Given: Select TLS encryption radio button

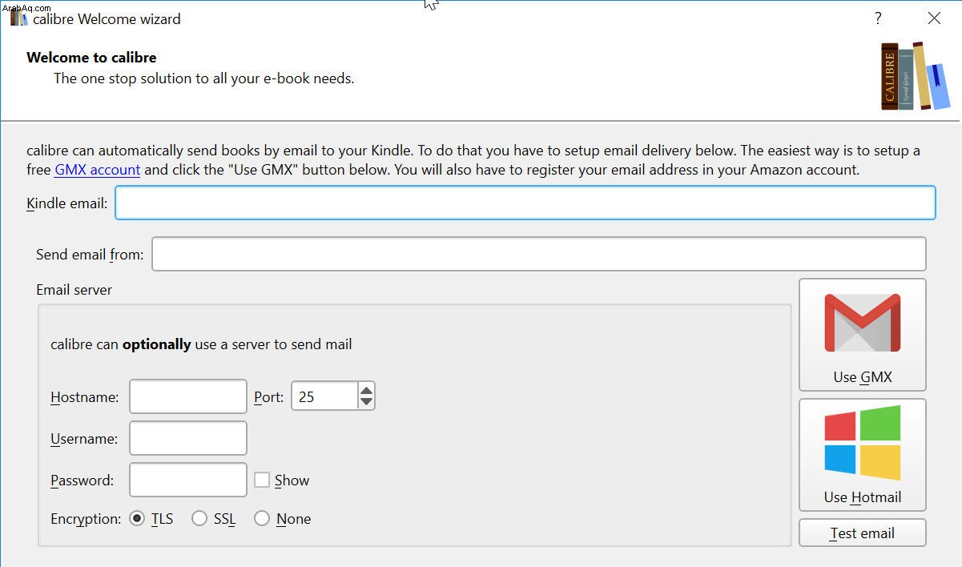Looking at the screenshot, I should click(x=137, y=519).
